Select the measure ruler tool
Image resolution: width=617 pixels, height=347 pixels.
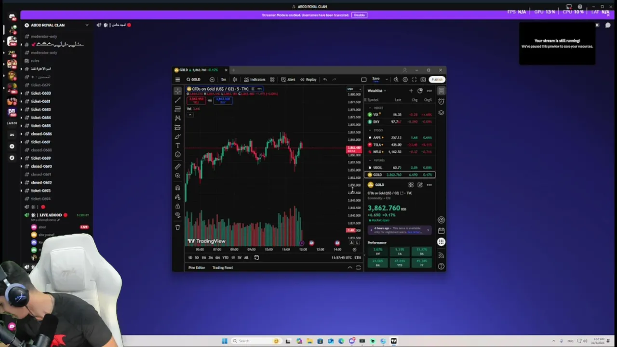pyautogui.click(x=177, y=166)
